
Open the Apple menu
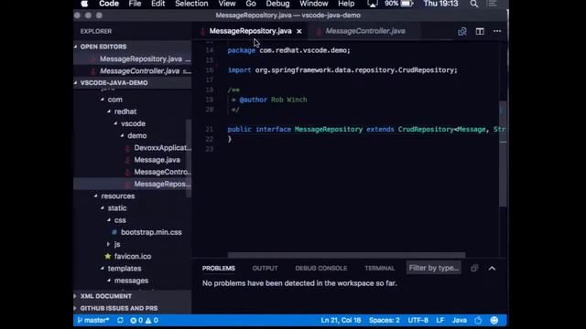click(x=84, y=4)
